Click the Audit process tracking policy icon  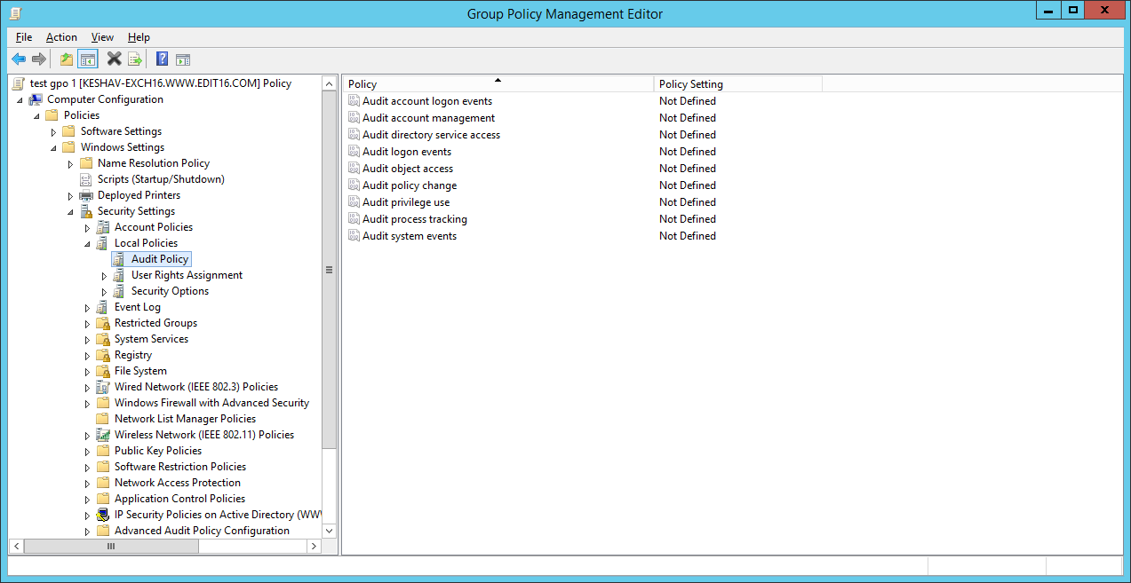[x=354, y=219]
